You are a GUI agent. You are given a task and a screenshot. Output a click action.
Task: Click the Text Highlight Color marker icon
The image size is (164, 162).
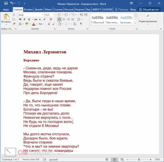tap(27, 24)
